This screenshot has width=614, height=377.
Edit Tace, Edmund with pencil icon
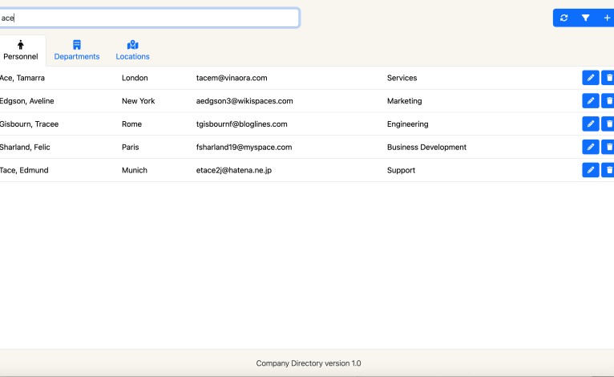[590, 170]
